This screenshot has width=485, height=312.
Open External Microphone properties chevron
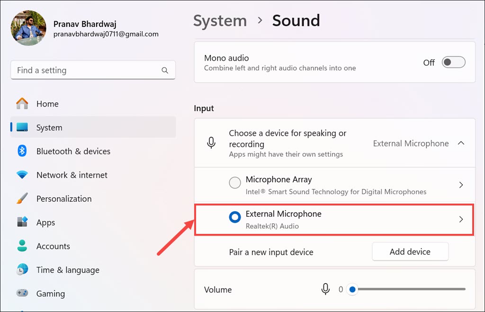click(x=461, y=220)
